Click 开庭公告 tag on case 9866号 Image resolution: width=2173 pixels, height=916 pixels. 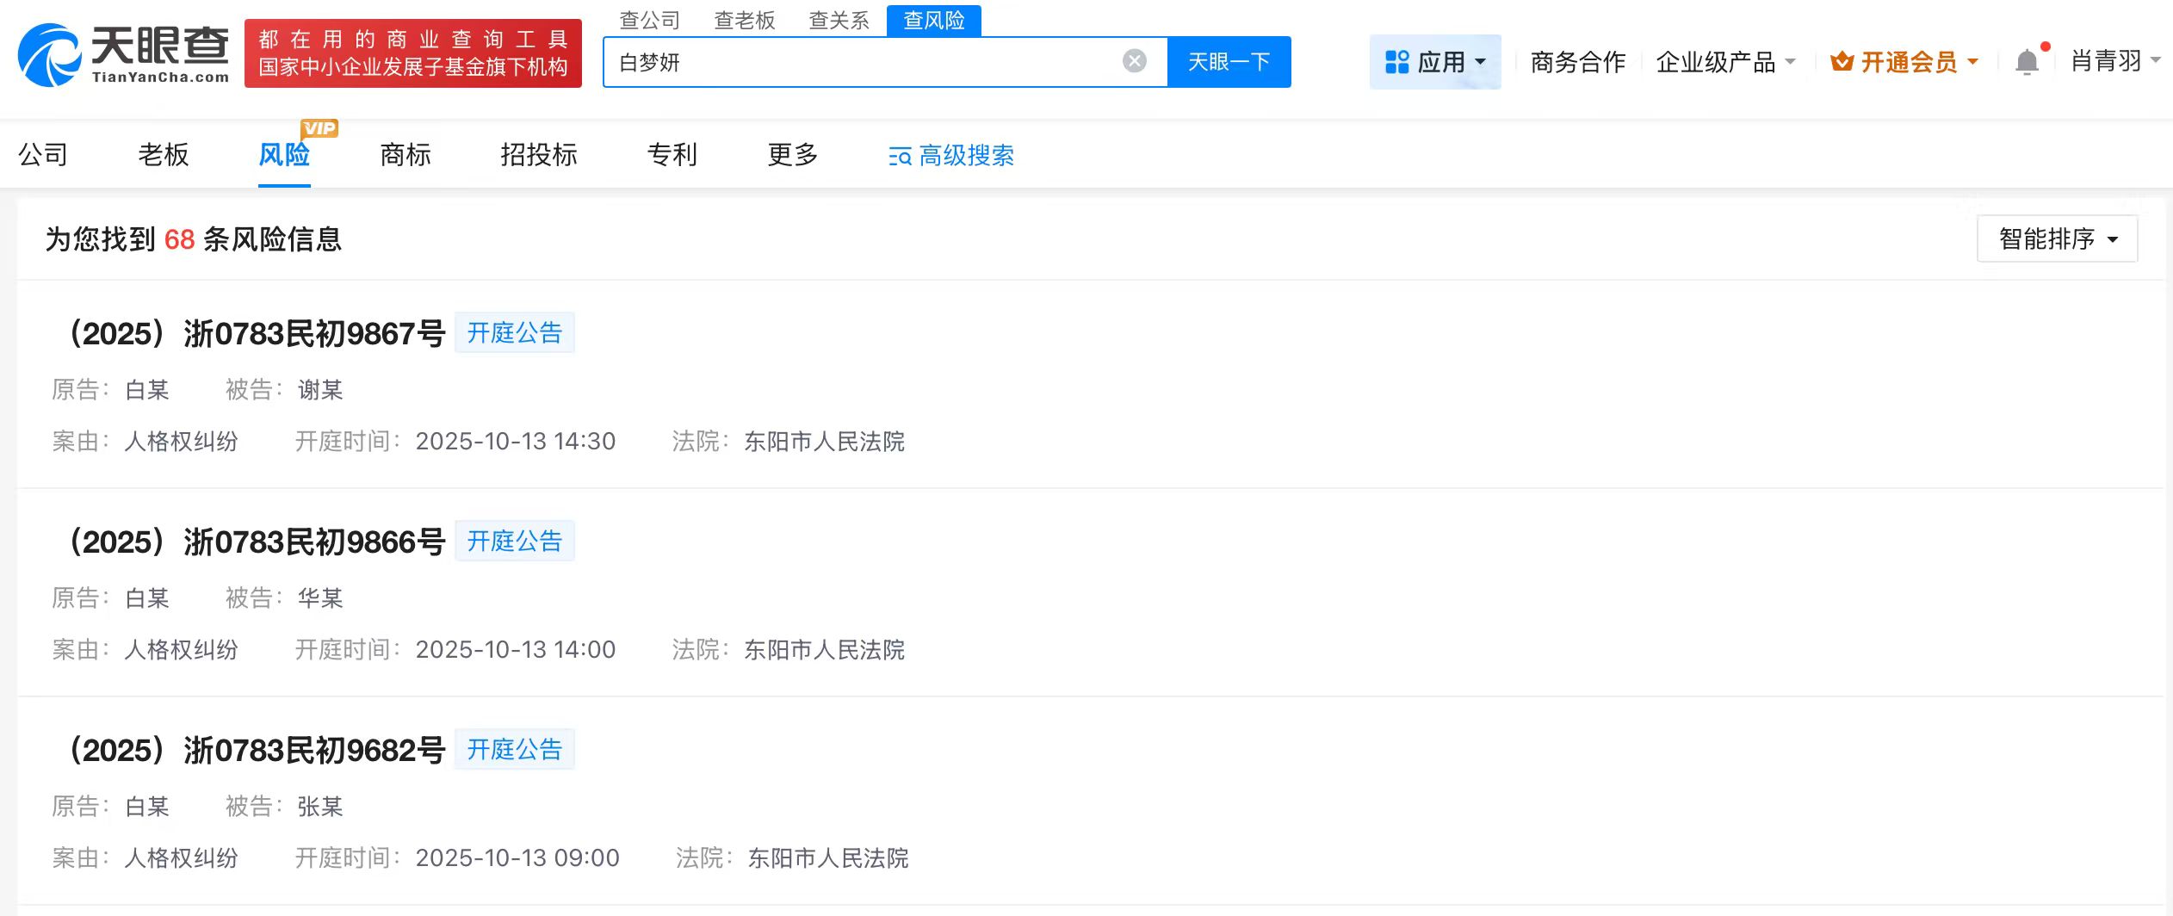[x=514, y=542]
